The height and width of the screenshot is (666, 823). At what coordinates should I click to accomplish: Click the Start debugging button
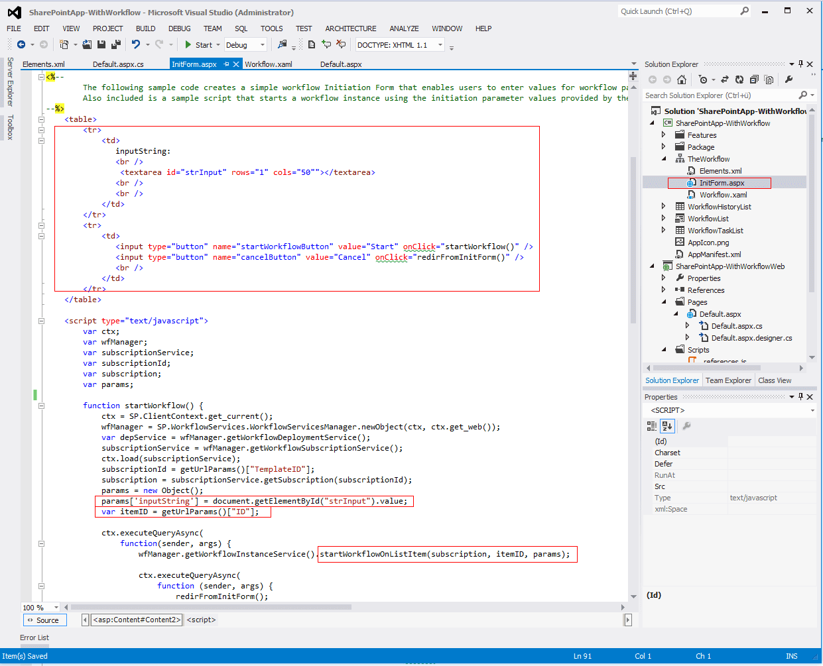198,45
